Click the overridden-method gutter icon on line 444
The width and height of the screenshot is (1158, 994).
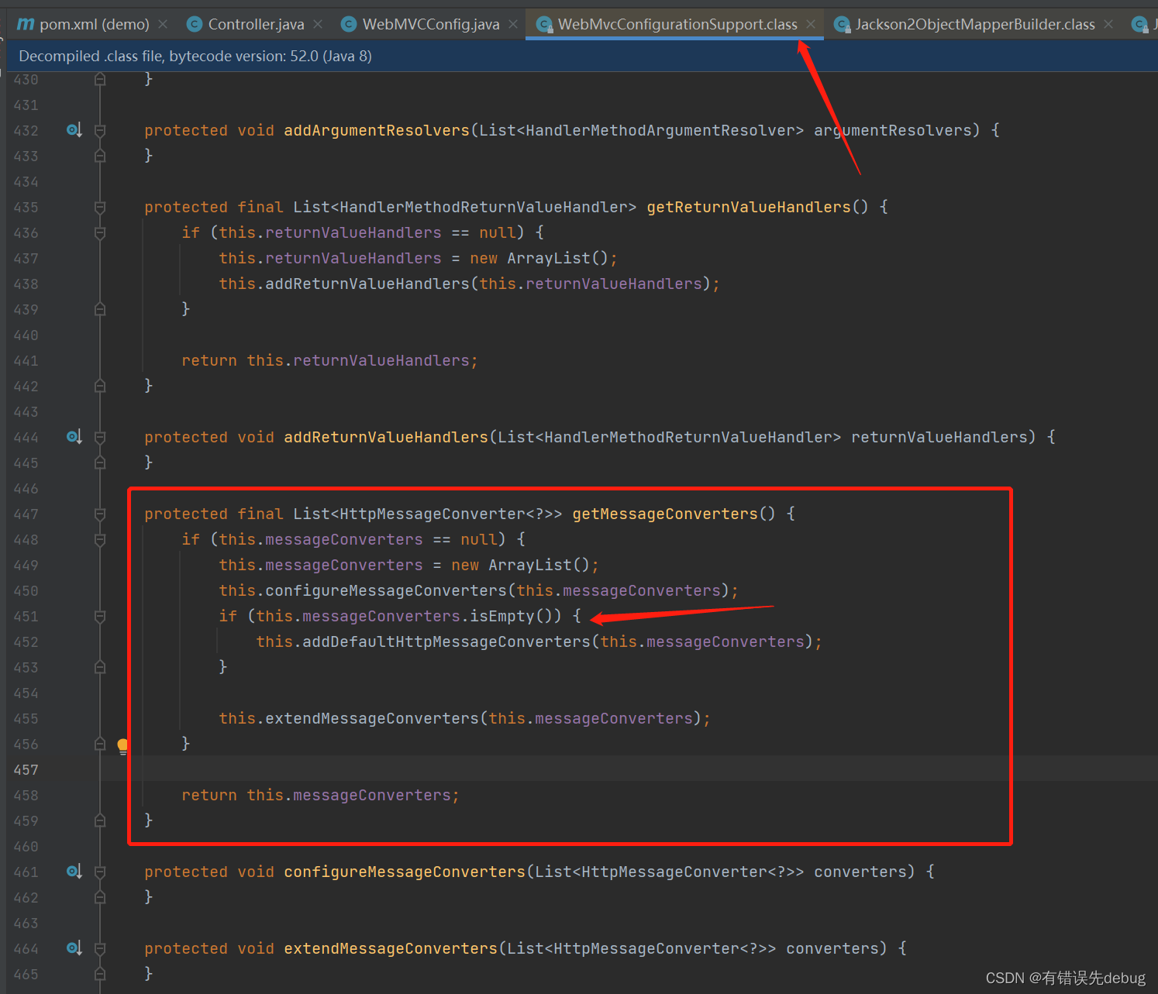tap(74, 437)
